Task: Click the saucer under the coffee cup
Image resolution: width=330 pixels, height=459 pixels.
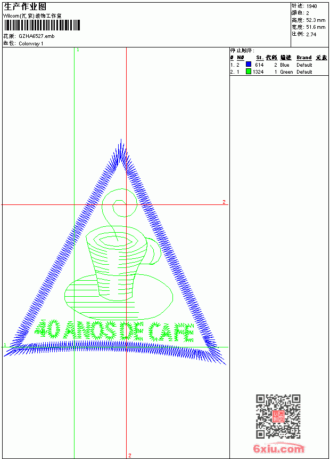Action: (118, 297)
